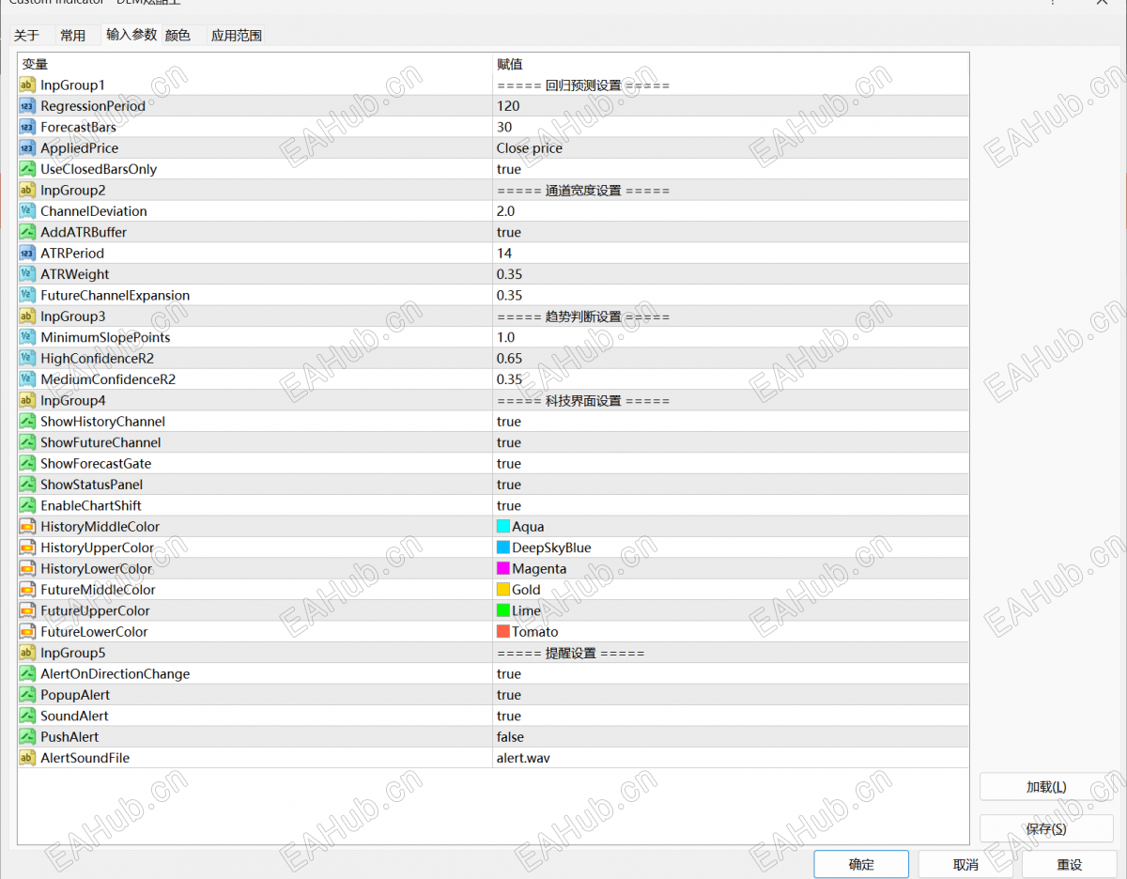Click the 重设 button
This screenshot has width=1127, height=879.
tap(1069, 864)
